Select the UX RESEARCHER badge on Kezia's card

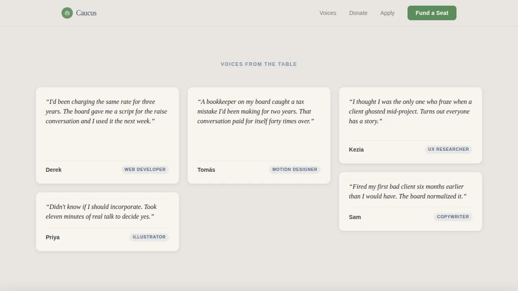[x=448, y=149]
